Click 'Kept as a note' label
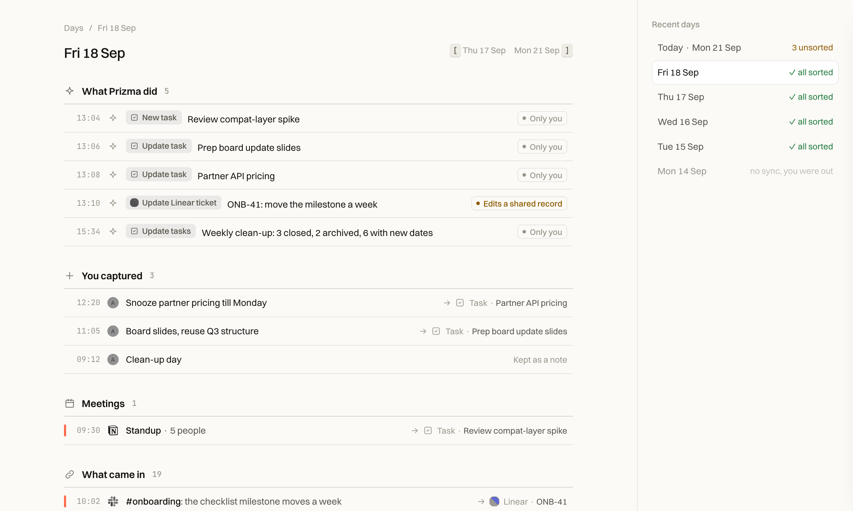The height and width of the screenshot is (511, 853). [x=540, y=359]
